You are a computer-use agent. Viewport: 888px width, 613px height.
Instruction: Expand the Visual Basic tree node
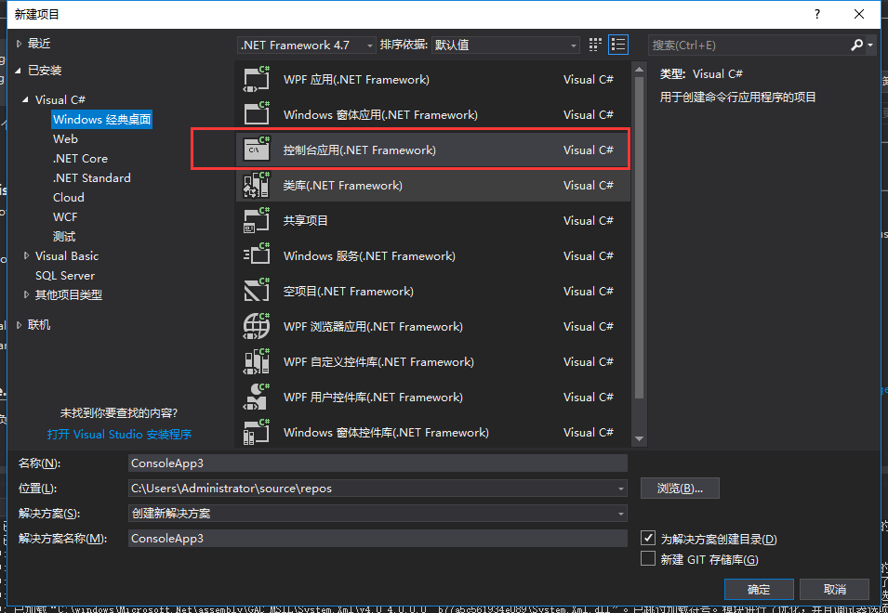[x=26, y=255]
